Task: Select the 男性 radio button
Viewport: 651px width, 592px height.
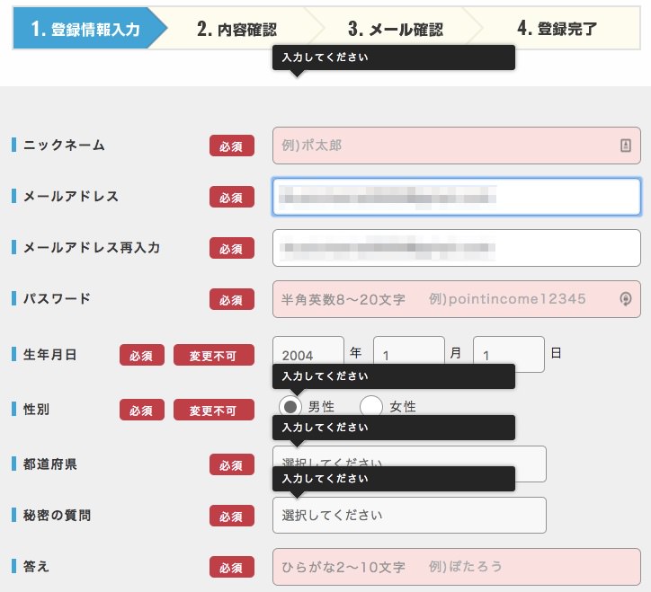Action: click(290, 407)
